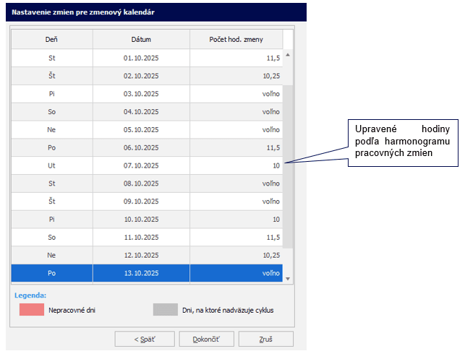Select the highlighted row 13.10.2025

click(x=141, y=274)
